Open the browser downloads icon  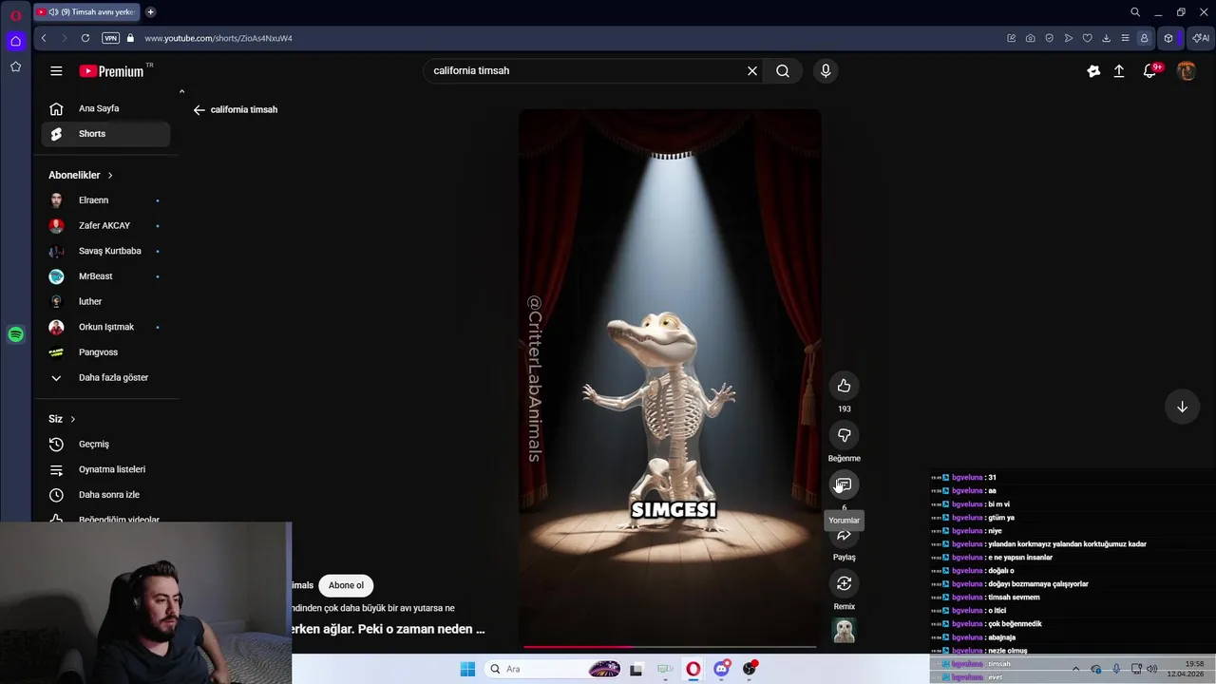coord(1107,38)
